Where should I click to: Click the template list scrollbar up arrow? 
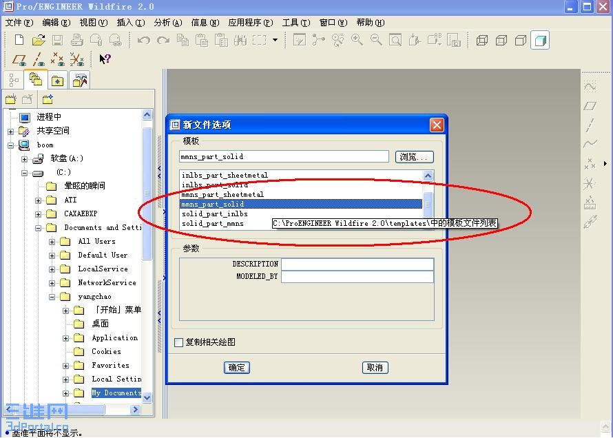(x=428, y=176)
